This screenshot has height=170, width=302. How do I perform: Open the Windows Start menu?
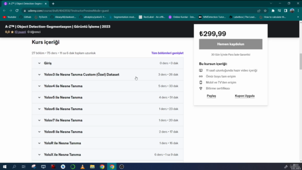(x=5, y=167)
